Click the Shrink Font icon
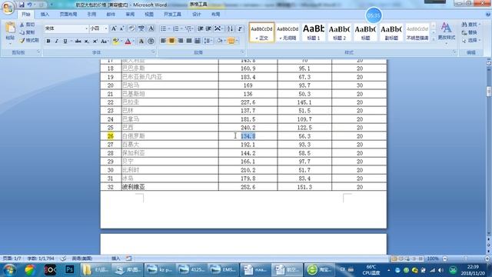Screen dimensions: 492x277 coord(121,28)
